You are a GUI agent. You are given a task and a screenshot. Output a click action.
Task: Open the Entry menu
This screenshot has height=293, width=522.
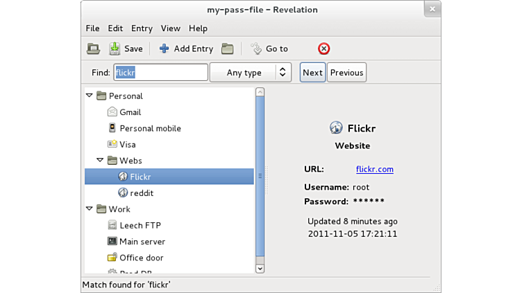tap(142, 28)
